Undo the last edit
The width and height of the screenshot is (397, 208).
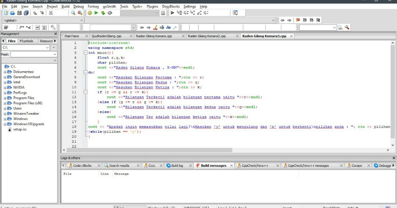[35, 13]
